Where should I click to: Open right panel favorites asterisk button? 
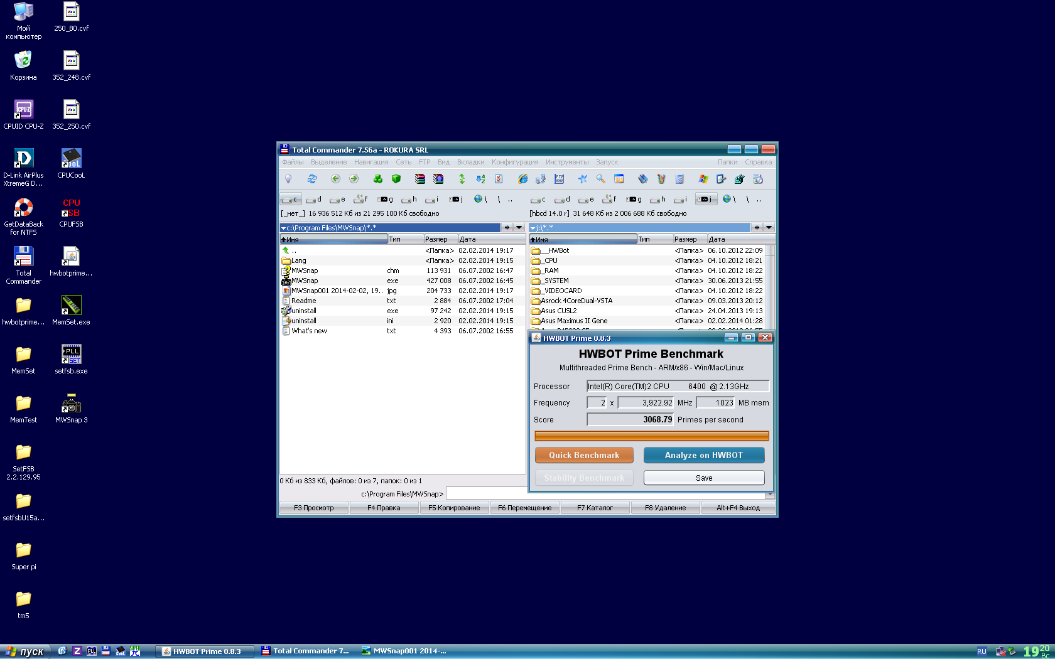(757, 228)
